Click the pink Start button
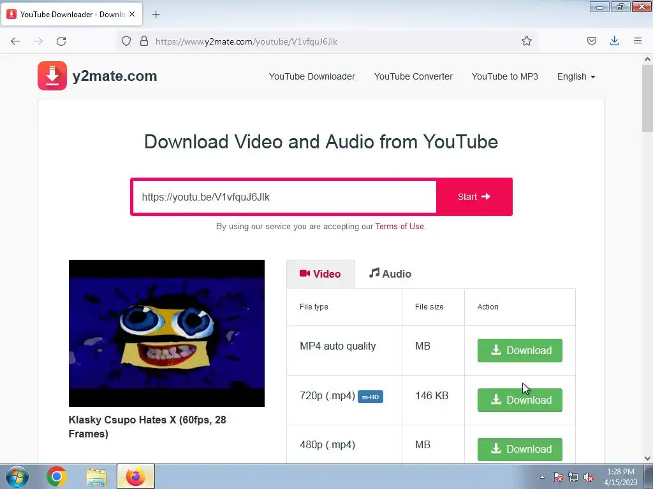This screenshot has width=653, height=489. 474,197
